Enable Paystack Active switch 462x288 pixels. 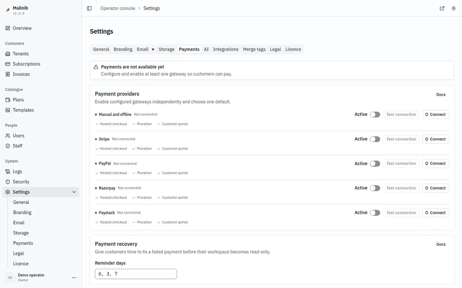point(375,213)
